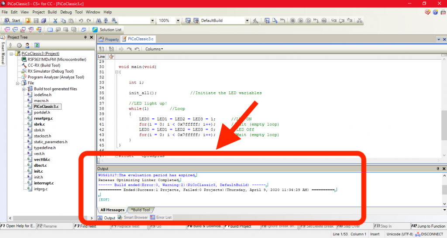Select RX Simulator (Debug Tool) node

[51, 71]
